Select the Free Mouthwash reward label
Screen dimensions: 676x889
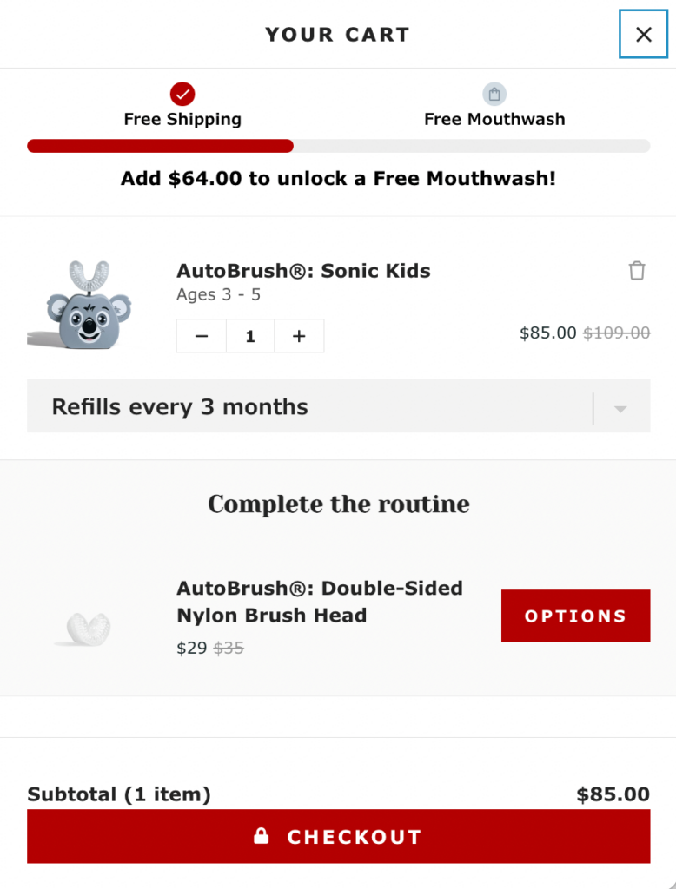pos(494,120)
